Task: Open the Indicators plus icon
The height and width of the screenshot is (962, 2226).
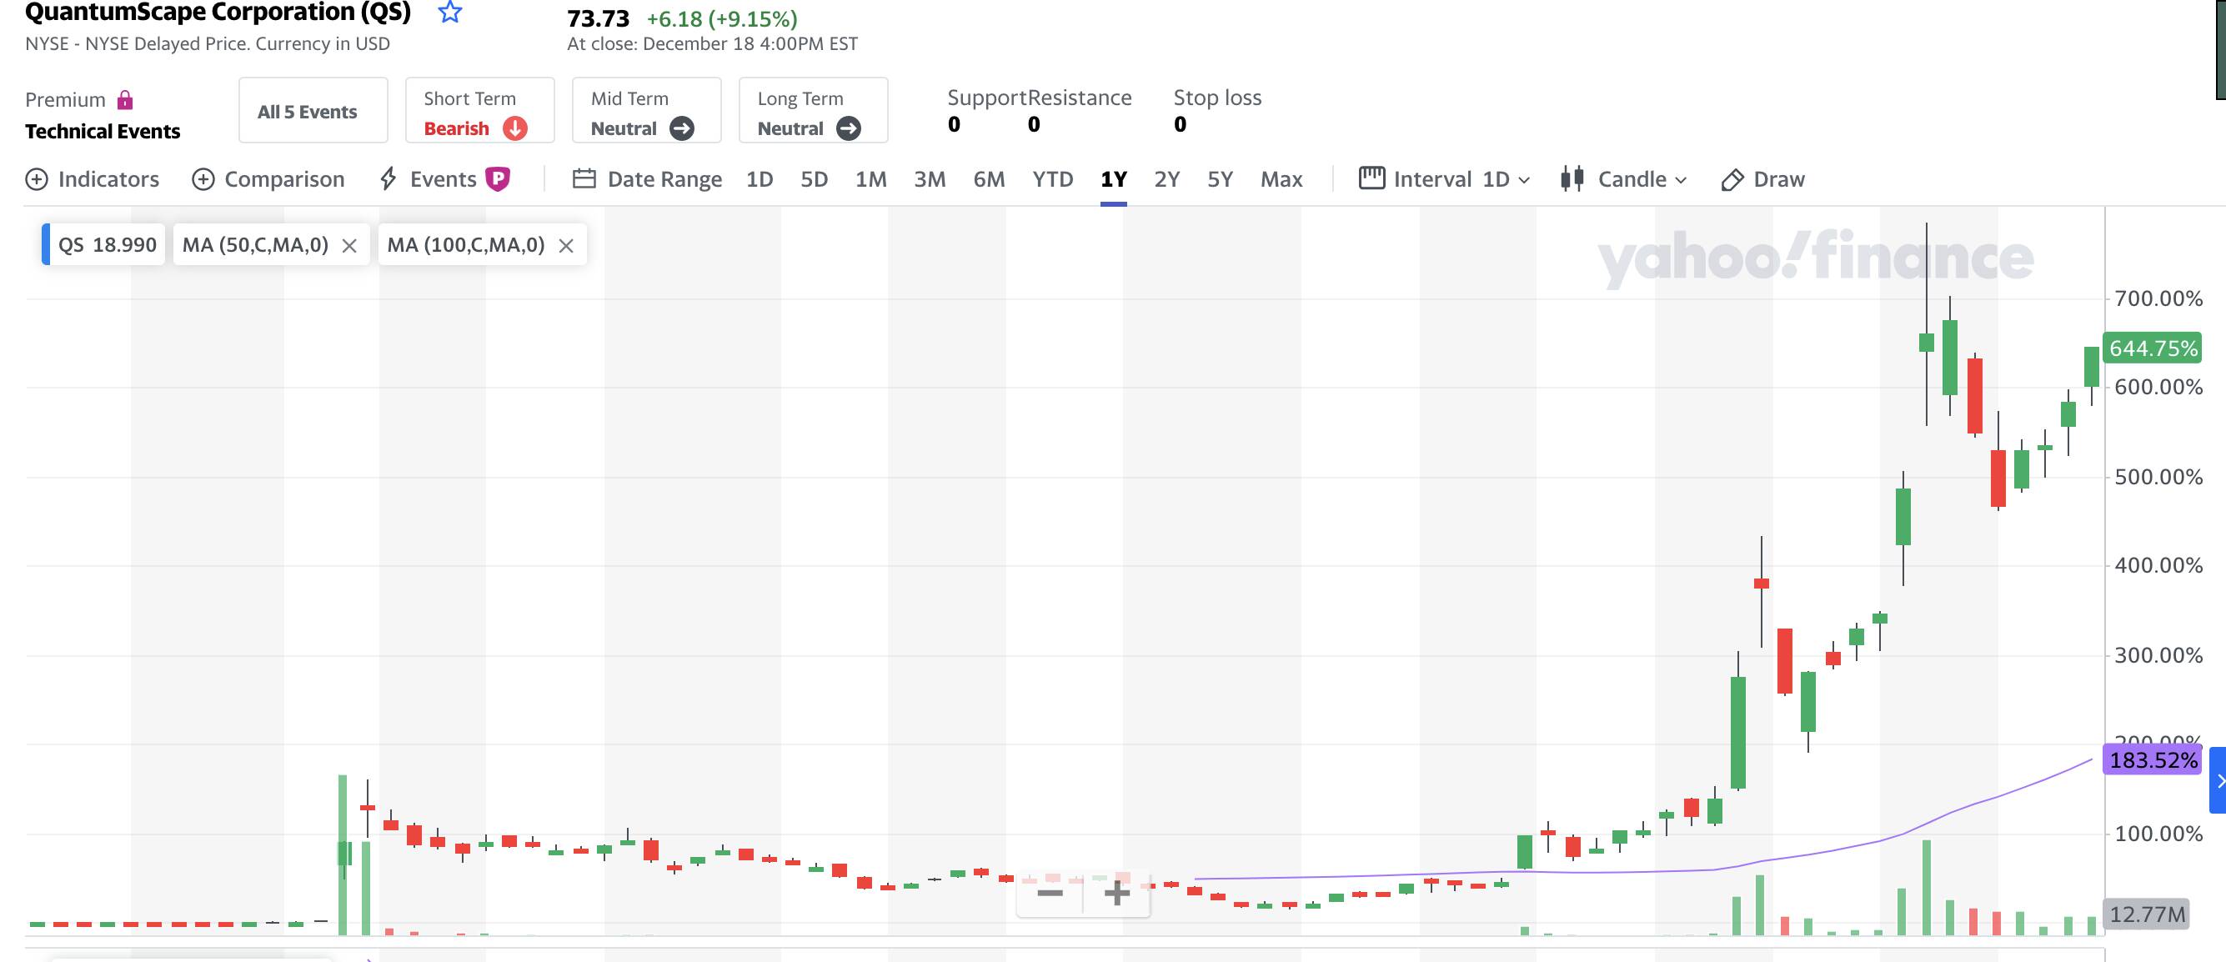Action: point(37,179)
